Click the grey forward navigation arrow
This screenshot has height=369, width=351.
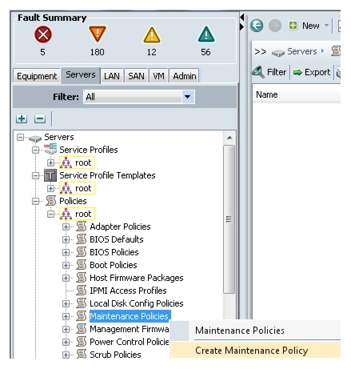click(275, 26)
